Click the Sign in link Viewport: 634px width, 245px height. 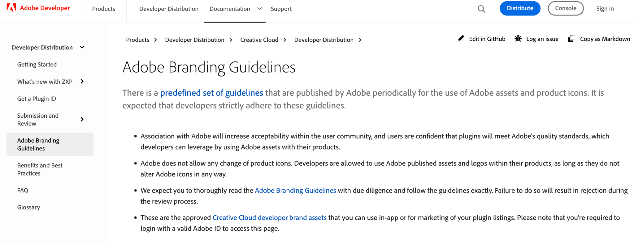(x=605, y=9)
